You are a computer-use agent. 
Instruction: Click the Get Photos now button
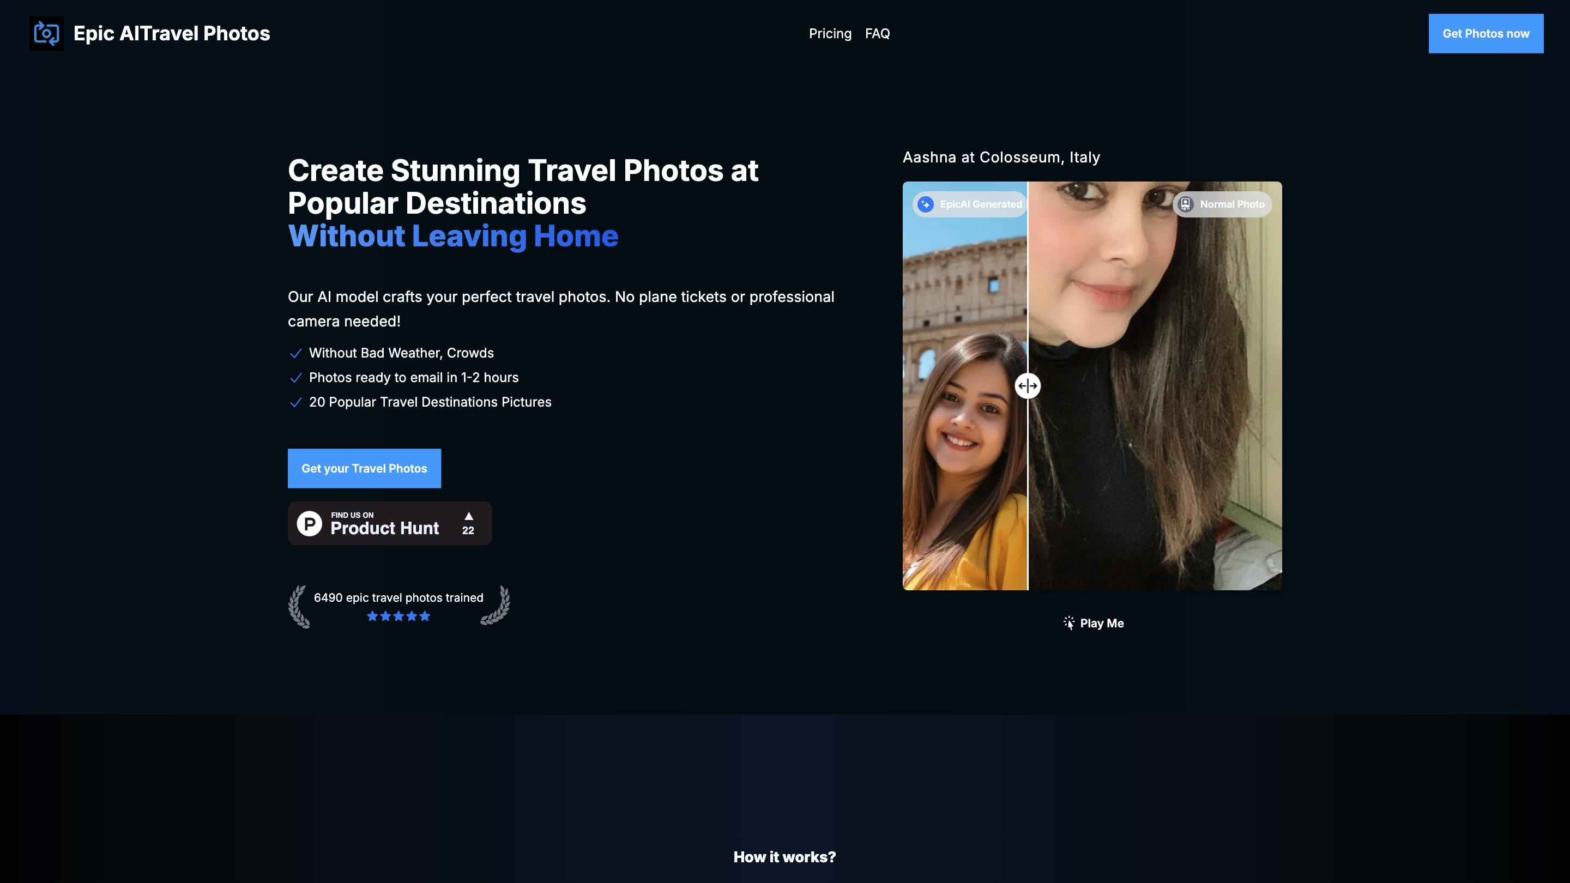[x=1486, y=33]
